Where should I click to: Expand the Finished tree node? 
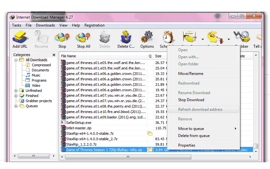click(x=16, y=96)
